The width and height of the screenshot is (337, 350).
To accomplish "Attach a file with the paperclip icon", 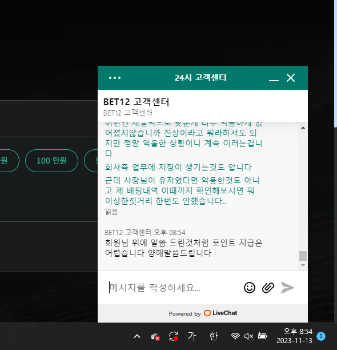I will (268, 288).
